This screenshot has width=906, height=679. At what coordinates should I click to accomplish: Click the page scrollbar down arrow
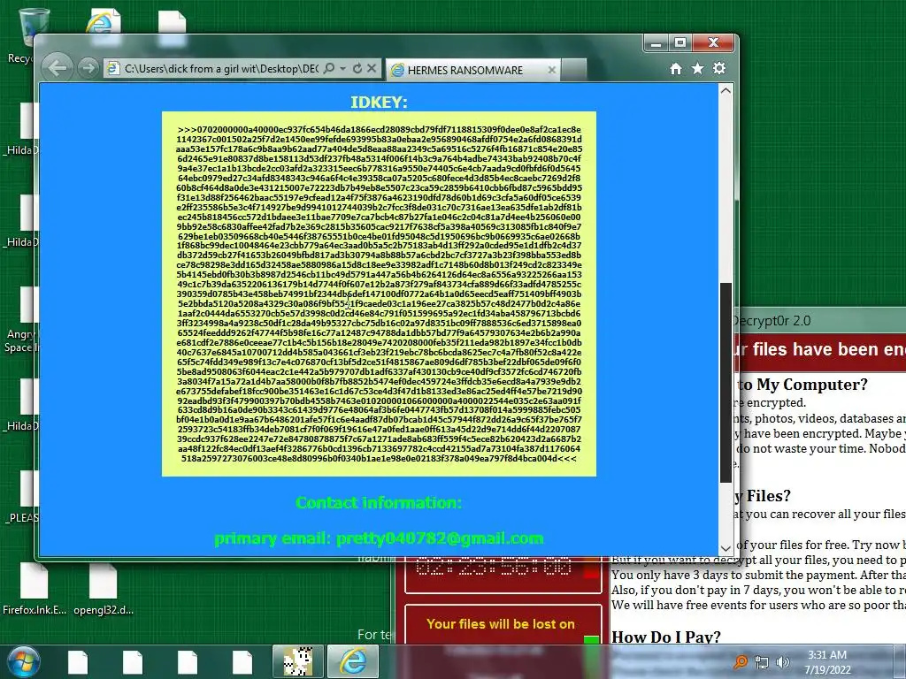coord(726,548)
